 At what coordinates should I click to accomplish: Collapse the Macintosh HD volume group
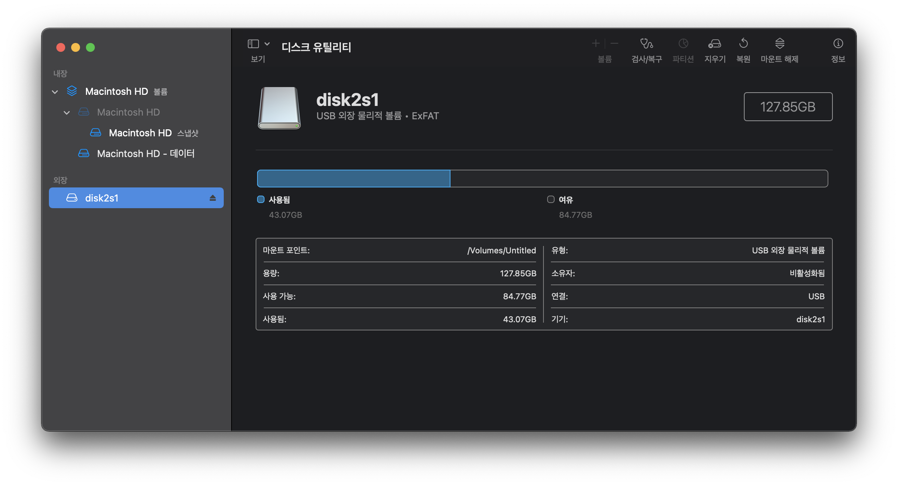click(55, 92)
